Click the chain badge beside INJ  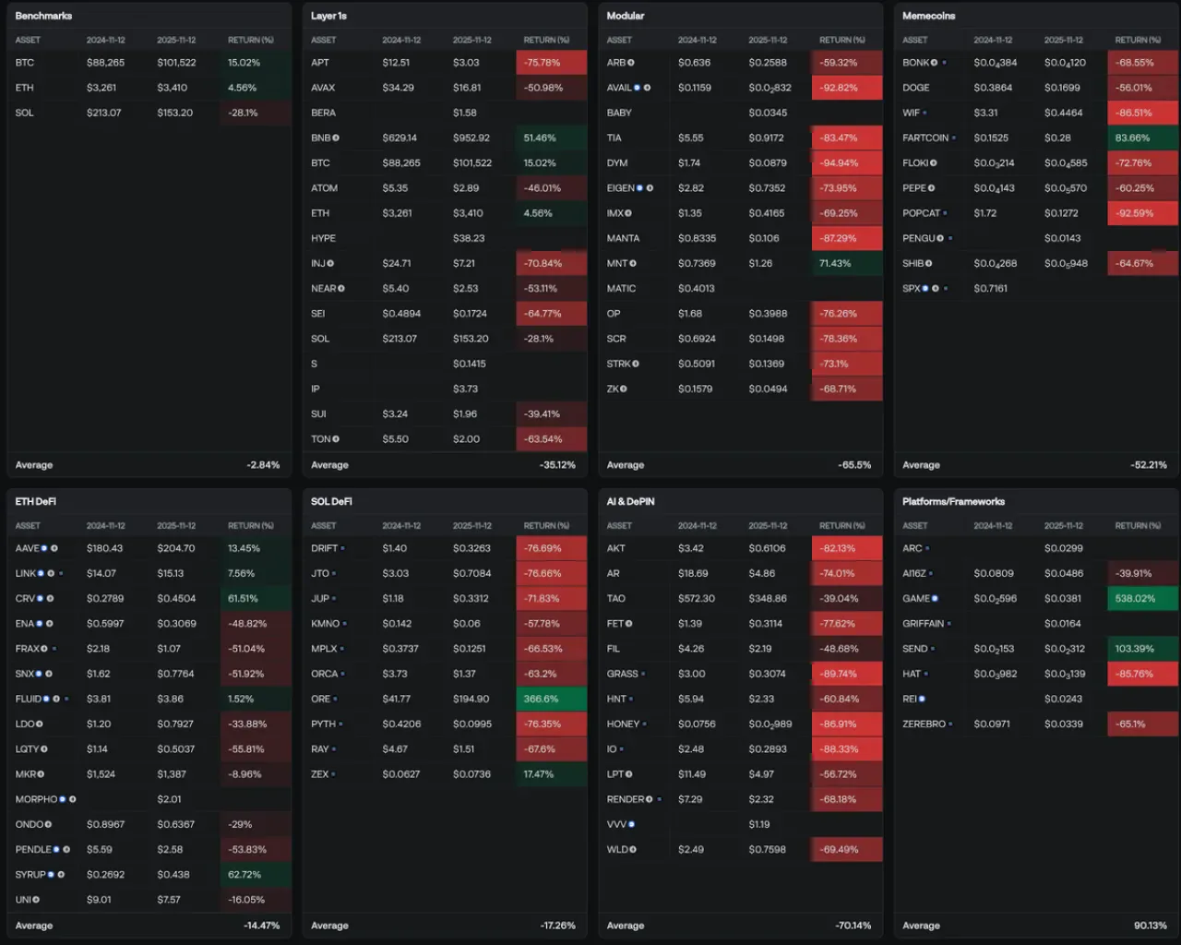330,264
